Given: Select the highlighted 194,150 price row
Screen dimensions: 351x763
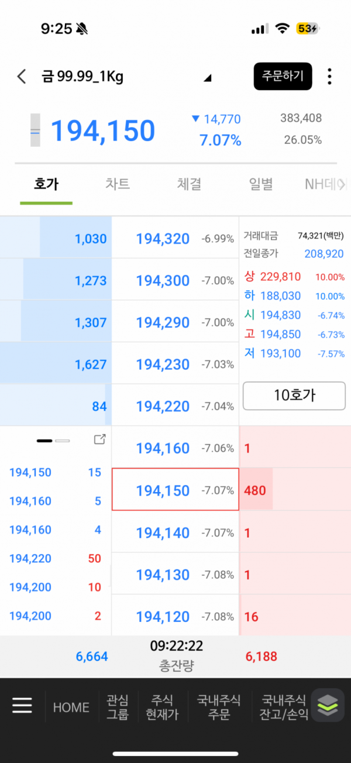Looking at the screenshot, I should coord(175,490).
